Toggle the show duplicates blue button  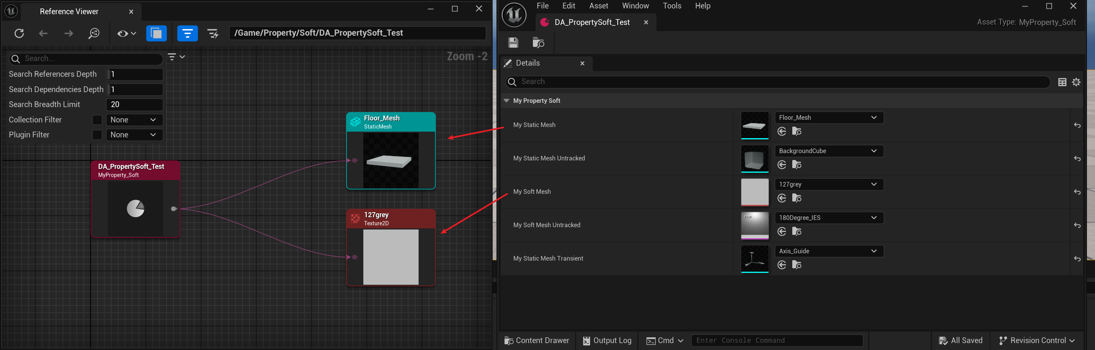tap(156, 33)
